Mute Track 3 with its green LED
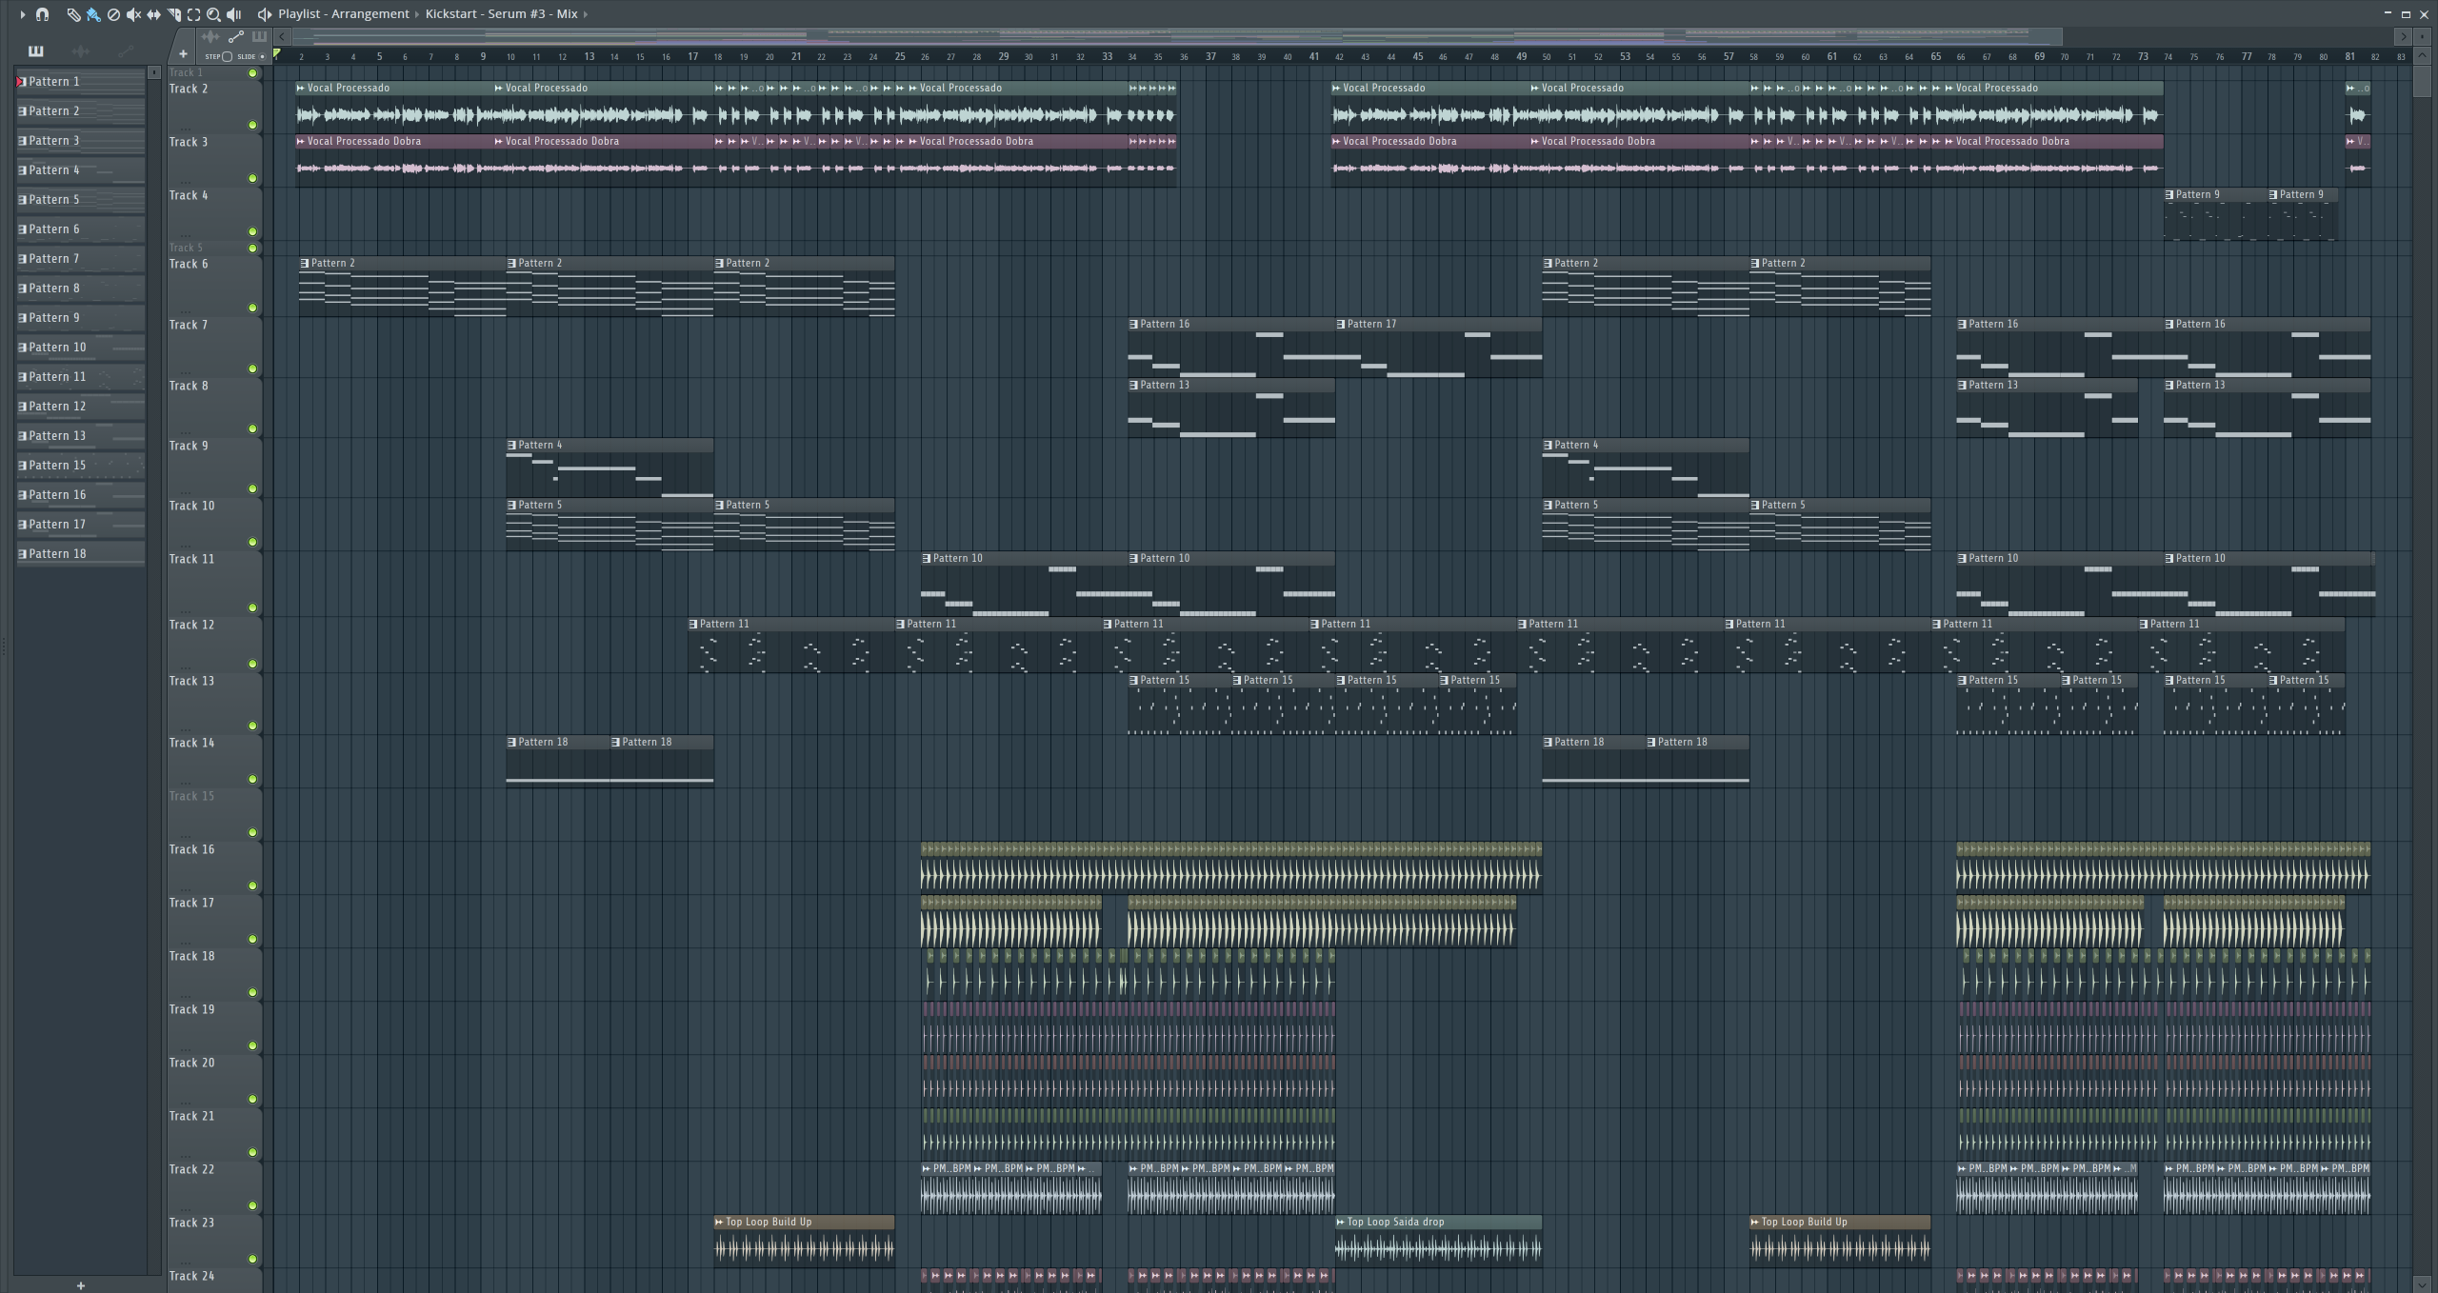This screenshot has height=1293, width=2438. click(x=252, y=178)
